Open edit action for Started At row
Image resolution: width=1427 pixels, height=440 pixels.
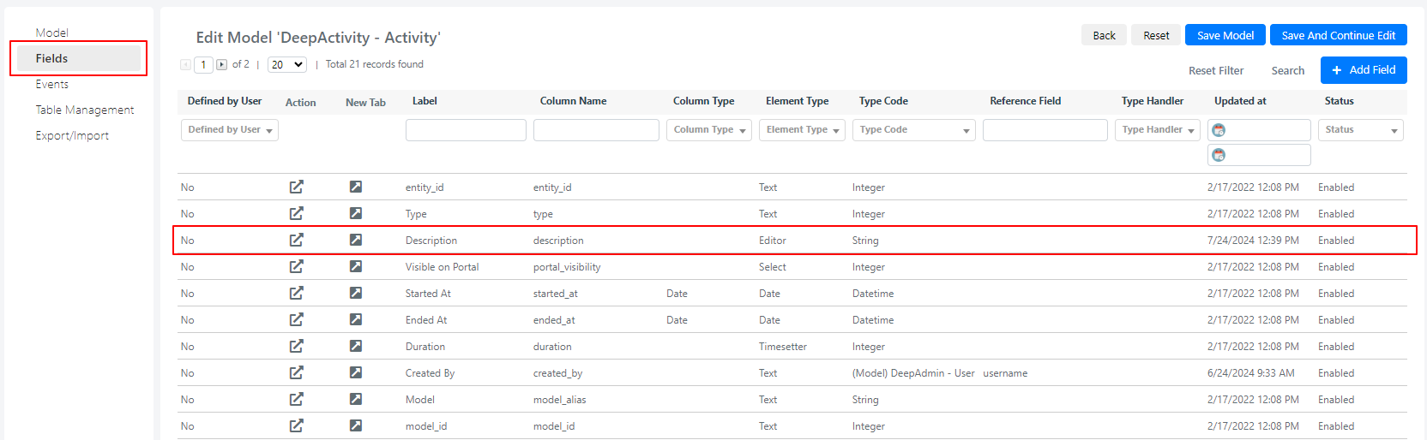(x=297, y=293)
